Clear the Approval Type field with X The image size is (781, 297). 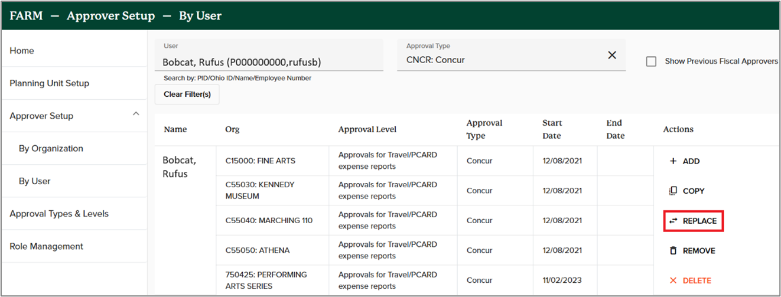[612, 55]
